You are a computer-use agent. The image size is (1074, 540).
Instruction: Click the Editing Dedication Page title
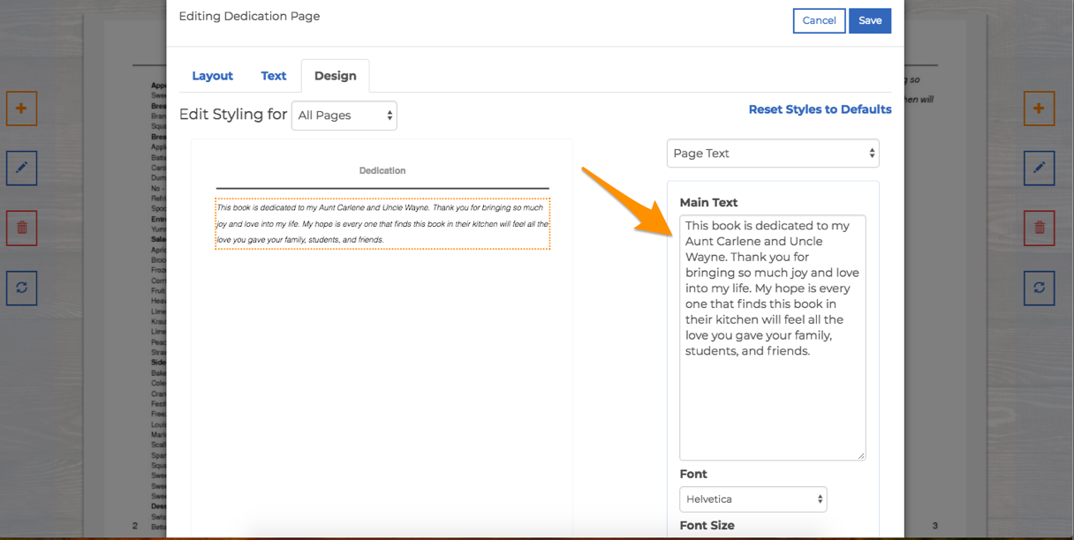coord(250,16)
